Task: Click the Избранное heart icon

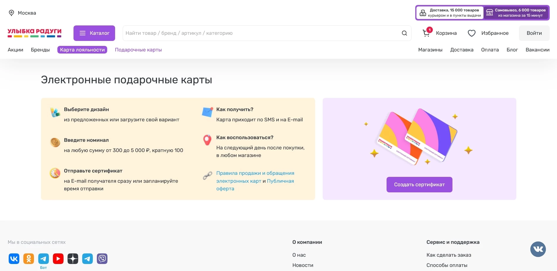Action: coord(471,33)
